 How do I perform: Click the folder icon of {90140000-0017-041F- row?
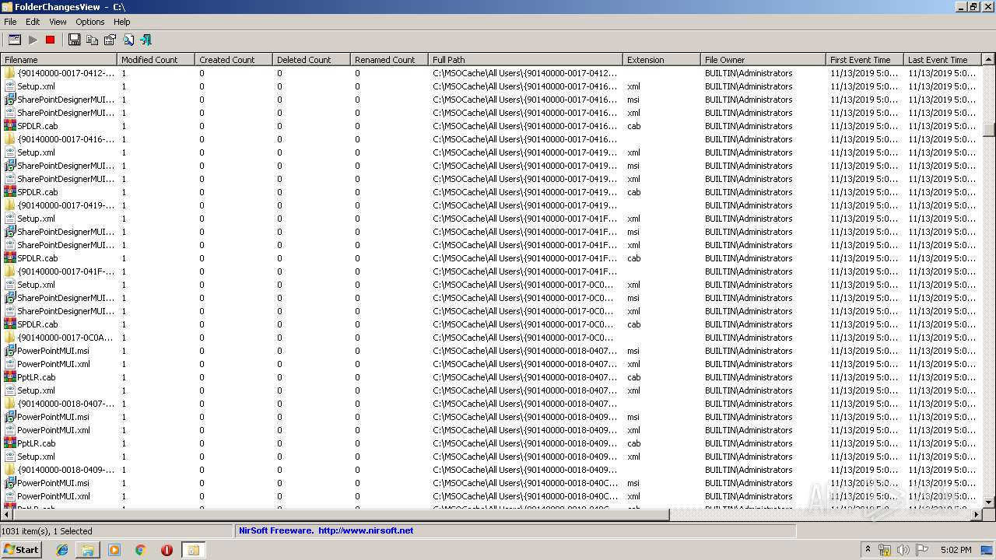pos(9,271)
